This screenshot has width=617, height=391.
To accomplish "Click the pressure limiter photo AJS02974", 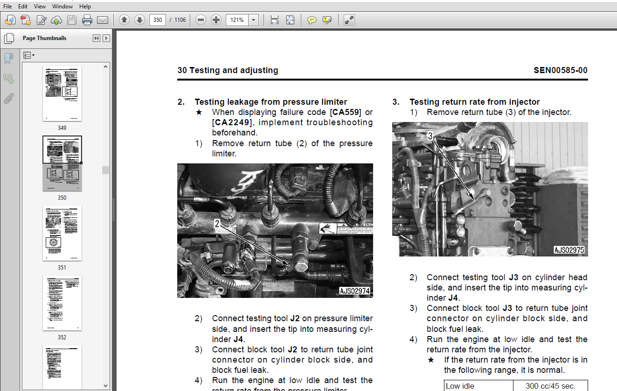I will [x=275, y=230].
